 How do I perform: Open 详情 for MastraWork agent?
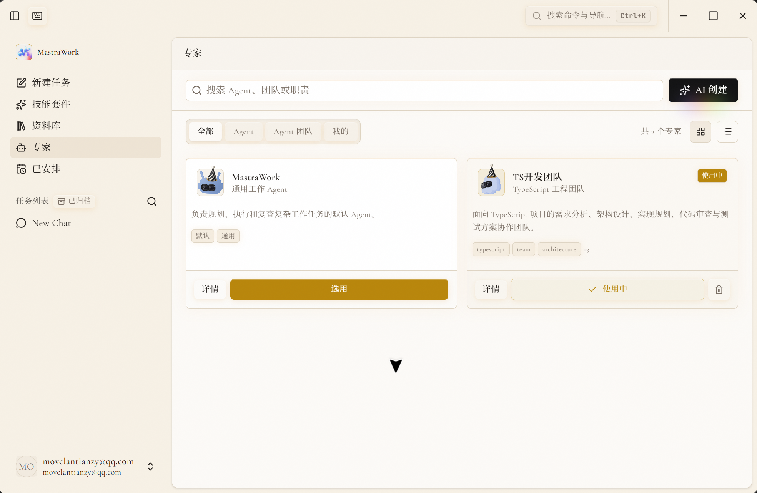pos(210,289)
